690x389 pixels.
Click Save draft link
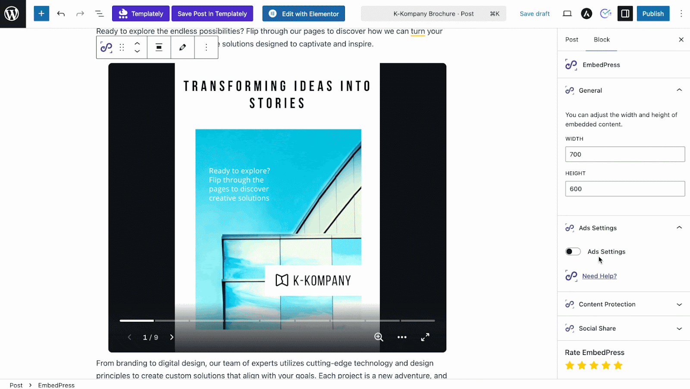pos(535,14)
